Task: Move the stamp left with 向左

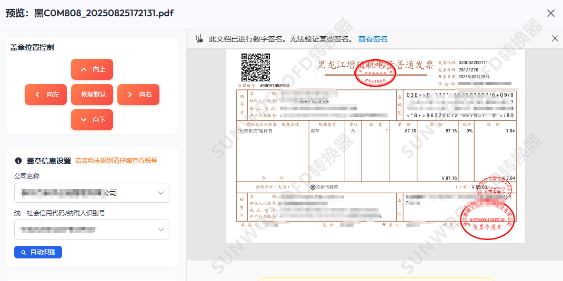Action: [x=46, y=95]
